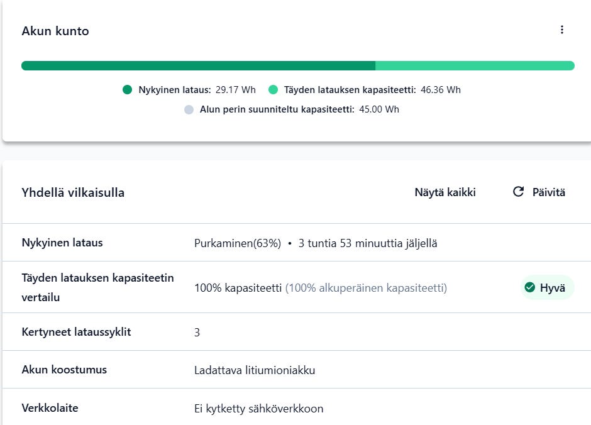The width and height of the screenshot is (591, 425).
Task: Click the light green remaining portion of battery bar
Action: 475,65
